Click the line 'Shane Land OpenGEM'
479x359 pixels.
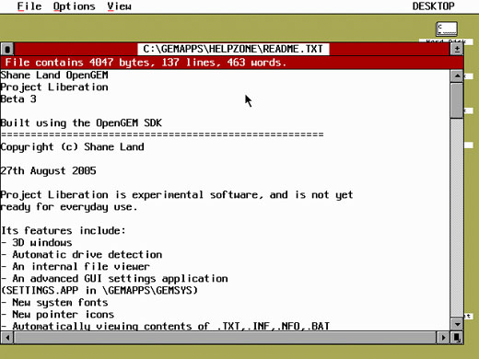[54, 75]
